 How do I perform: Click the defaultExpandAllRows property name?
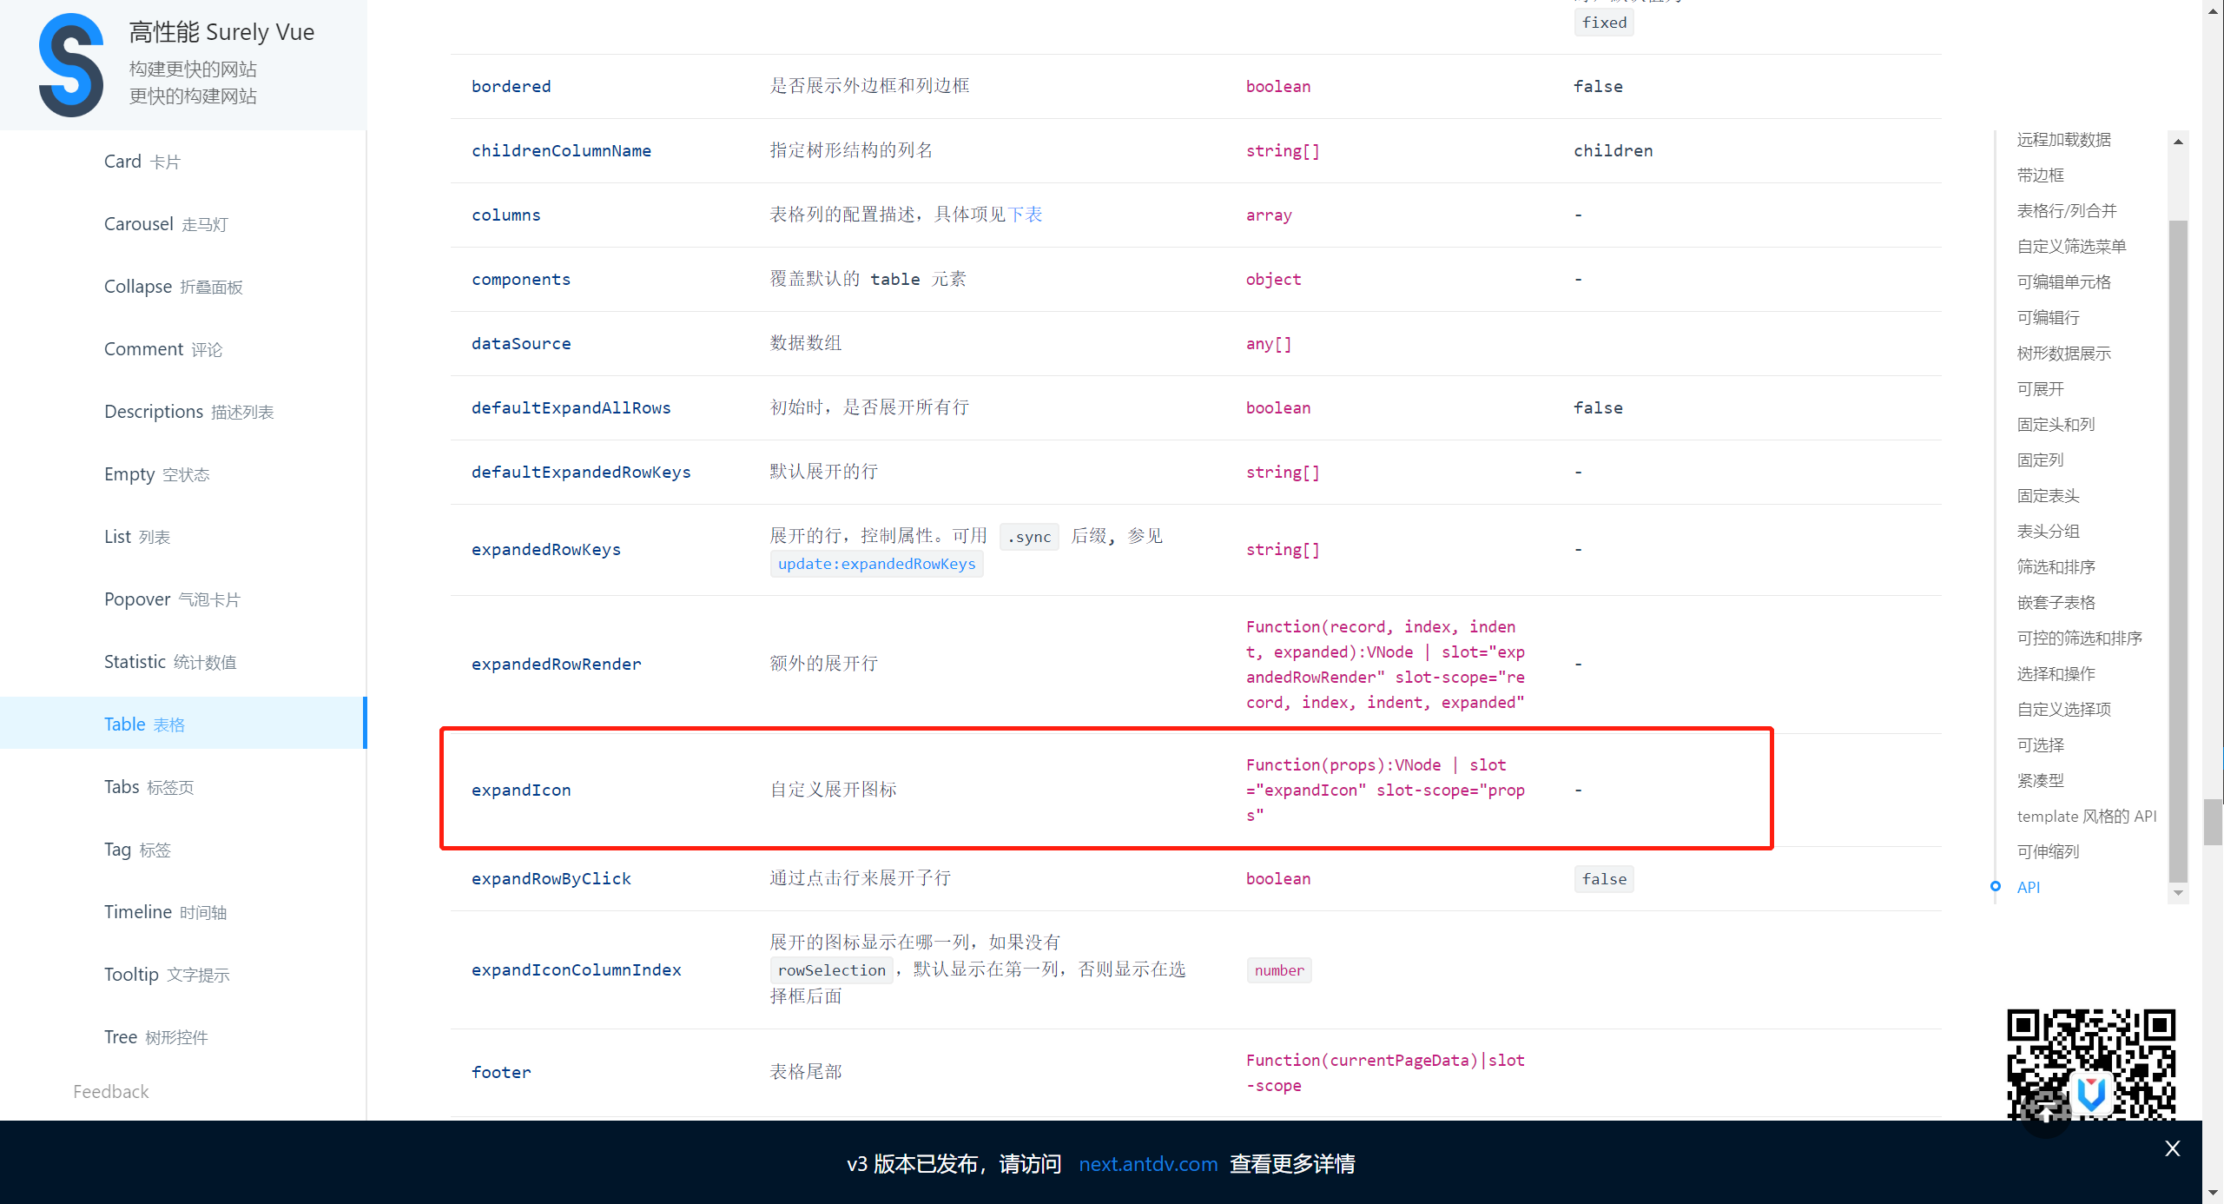click(x=571, y=407)
